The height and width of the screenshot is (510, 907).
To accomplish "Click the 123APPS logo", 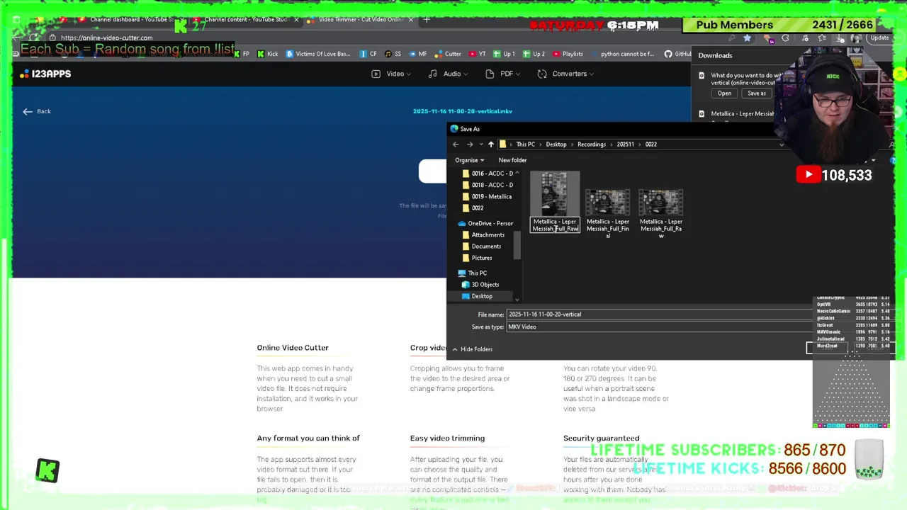I will (46, 74).
